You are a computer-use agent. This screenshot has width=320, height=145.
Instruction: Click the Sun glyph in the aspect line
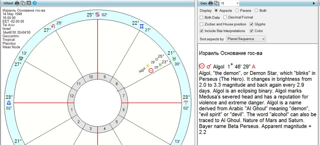click(x=202, y=66)
